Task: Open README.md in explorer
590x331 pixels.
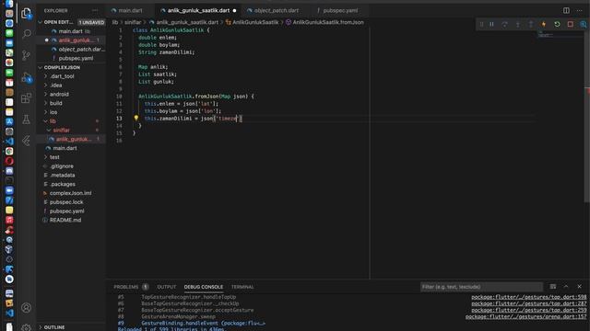Action: pos(65,221)
